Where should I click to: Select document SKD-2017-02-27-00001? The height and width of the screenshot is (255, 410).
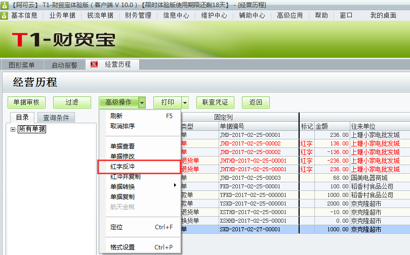(x=258, y=229)
